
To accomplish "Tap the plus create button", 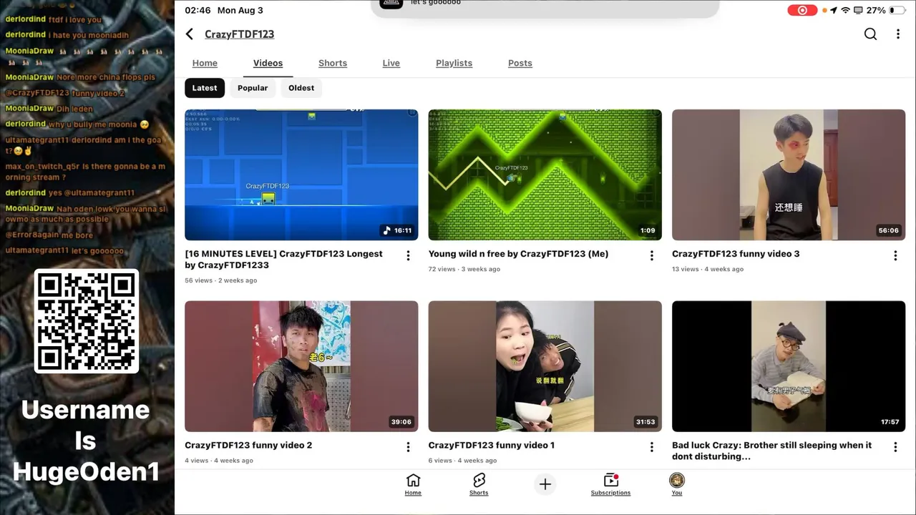I will [x=545, y=484].
